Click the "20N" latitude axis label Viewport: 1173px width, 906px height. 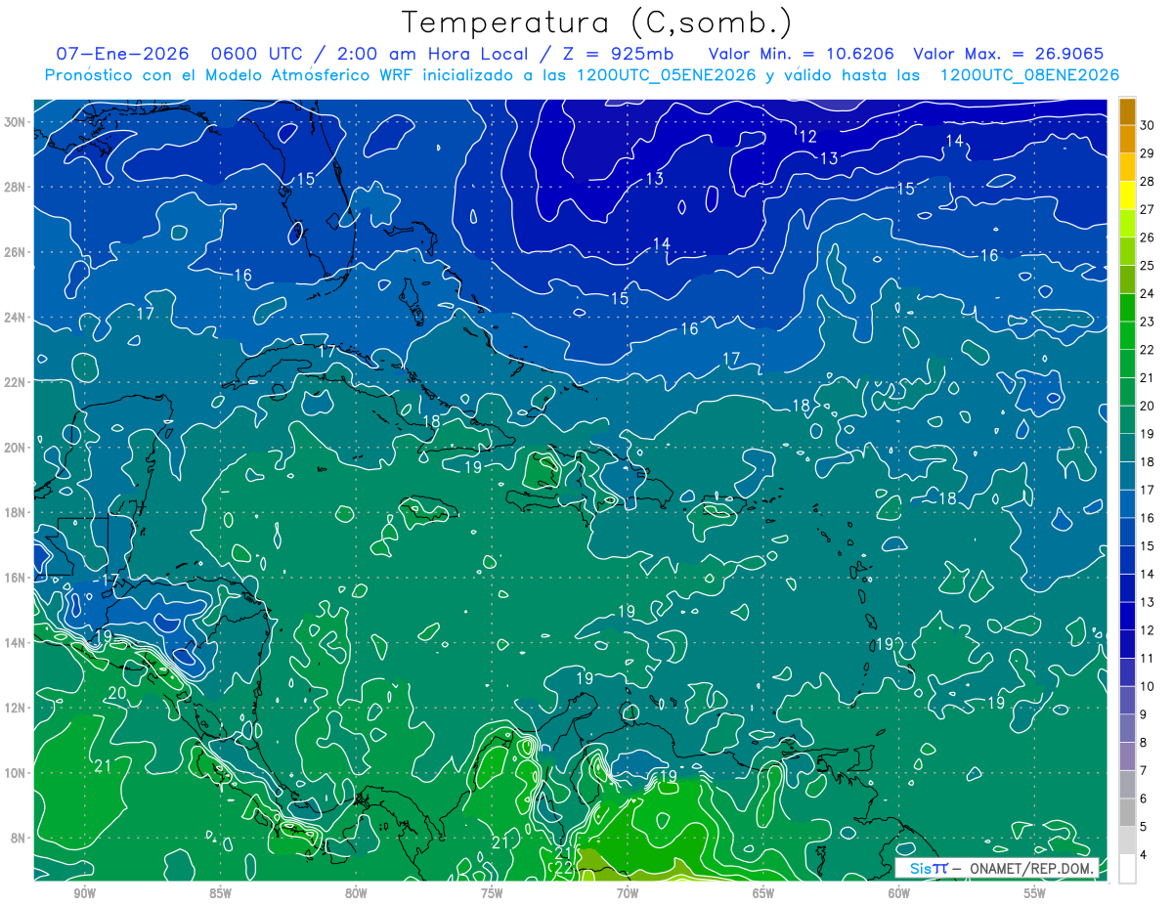pos(15,447)
